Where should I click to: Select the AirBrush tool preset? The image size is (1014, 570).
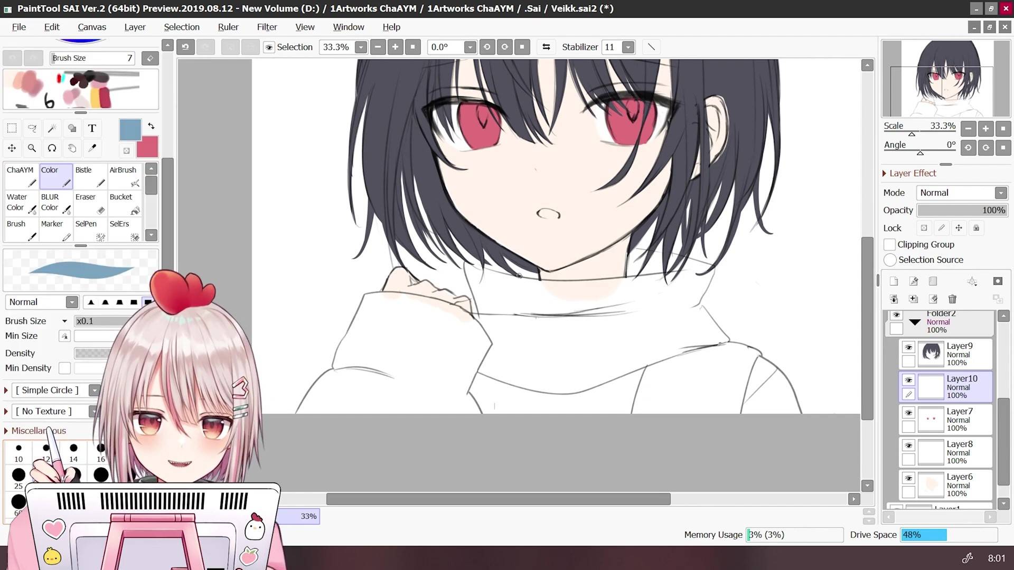tap(125, 176)
